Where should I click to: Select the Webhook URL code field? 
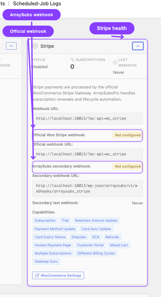(x=88, y=118)
